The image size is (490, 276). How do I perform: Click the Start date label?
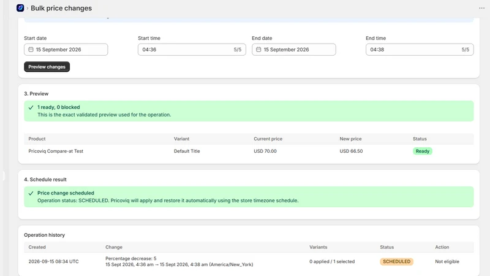35,38
